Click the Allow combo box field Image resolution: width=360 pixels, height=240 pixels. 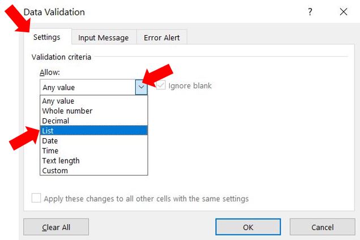click(87, 87)
